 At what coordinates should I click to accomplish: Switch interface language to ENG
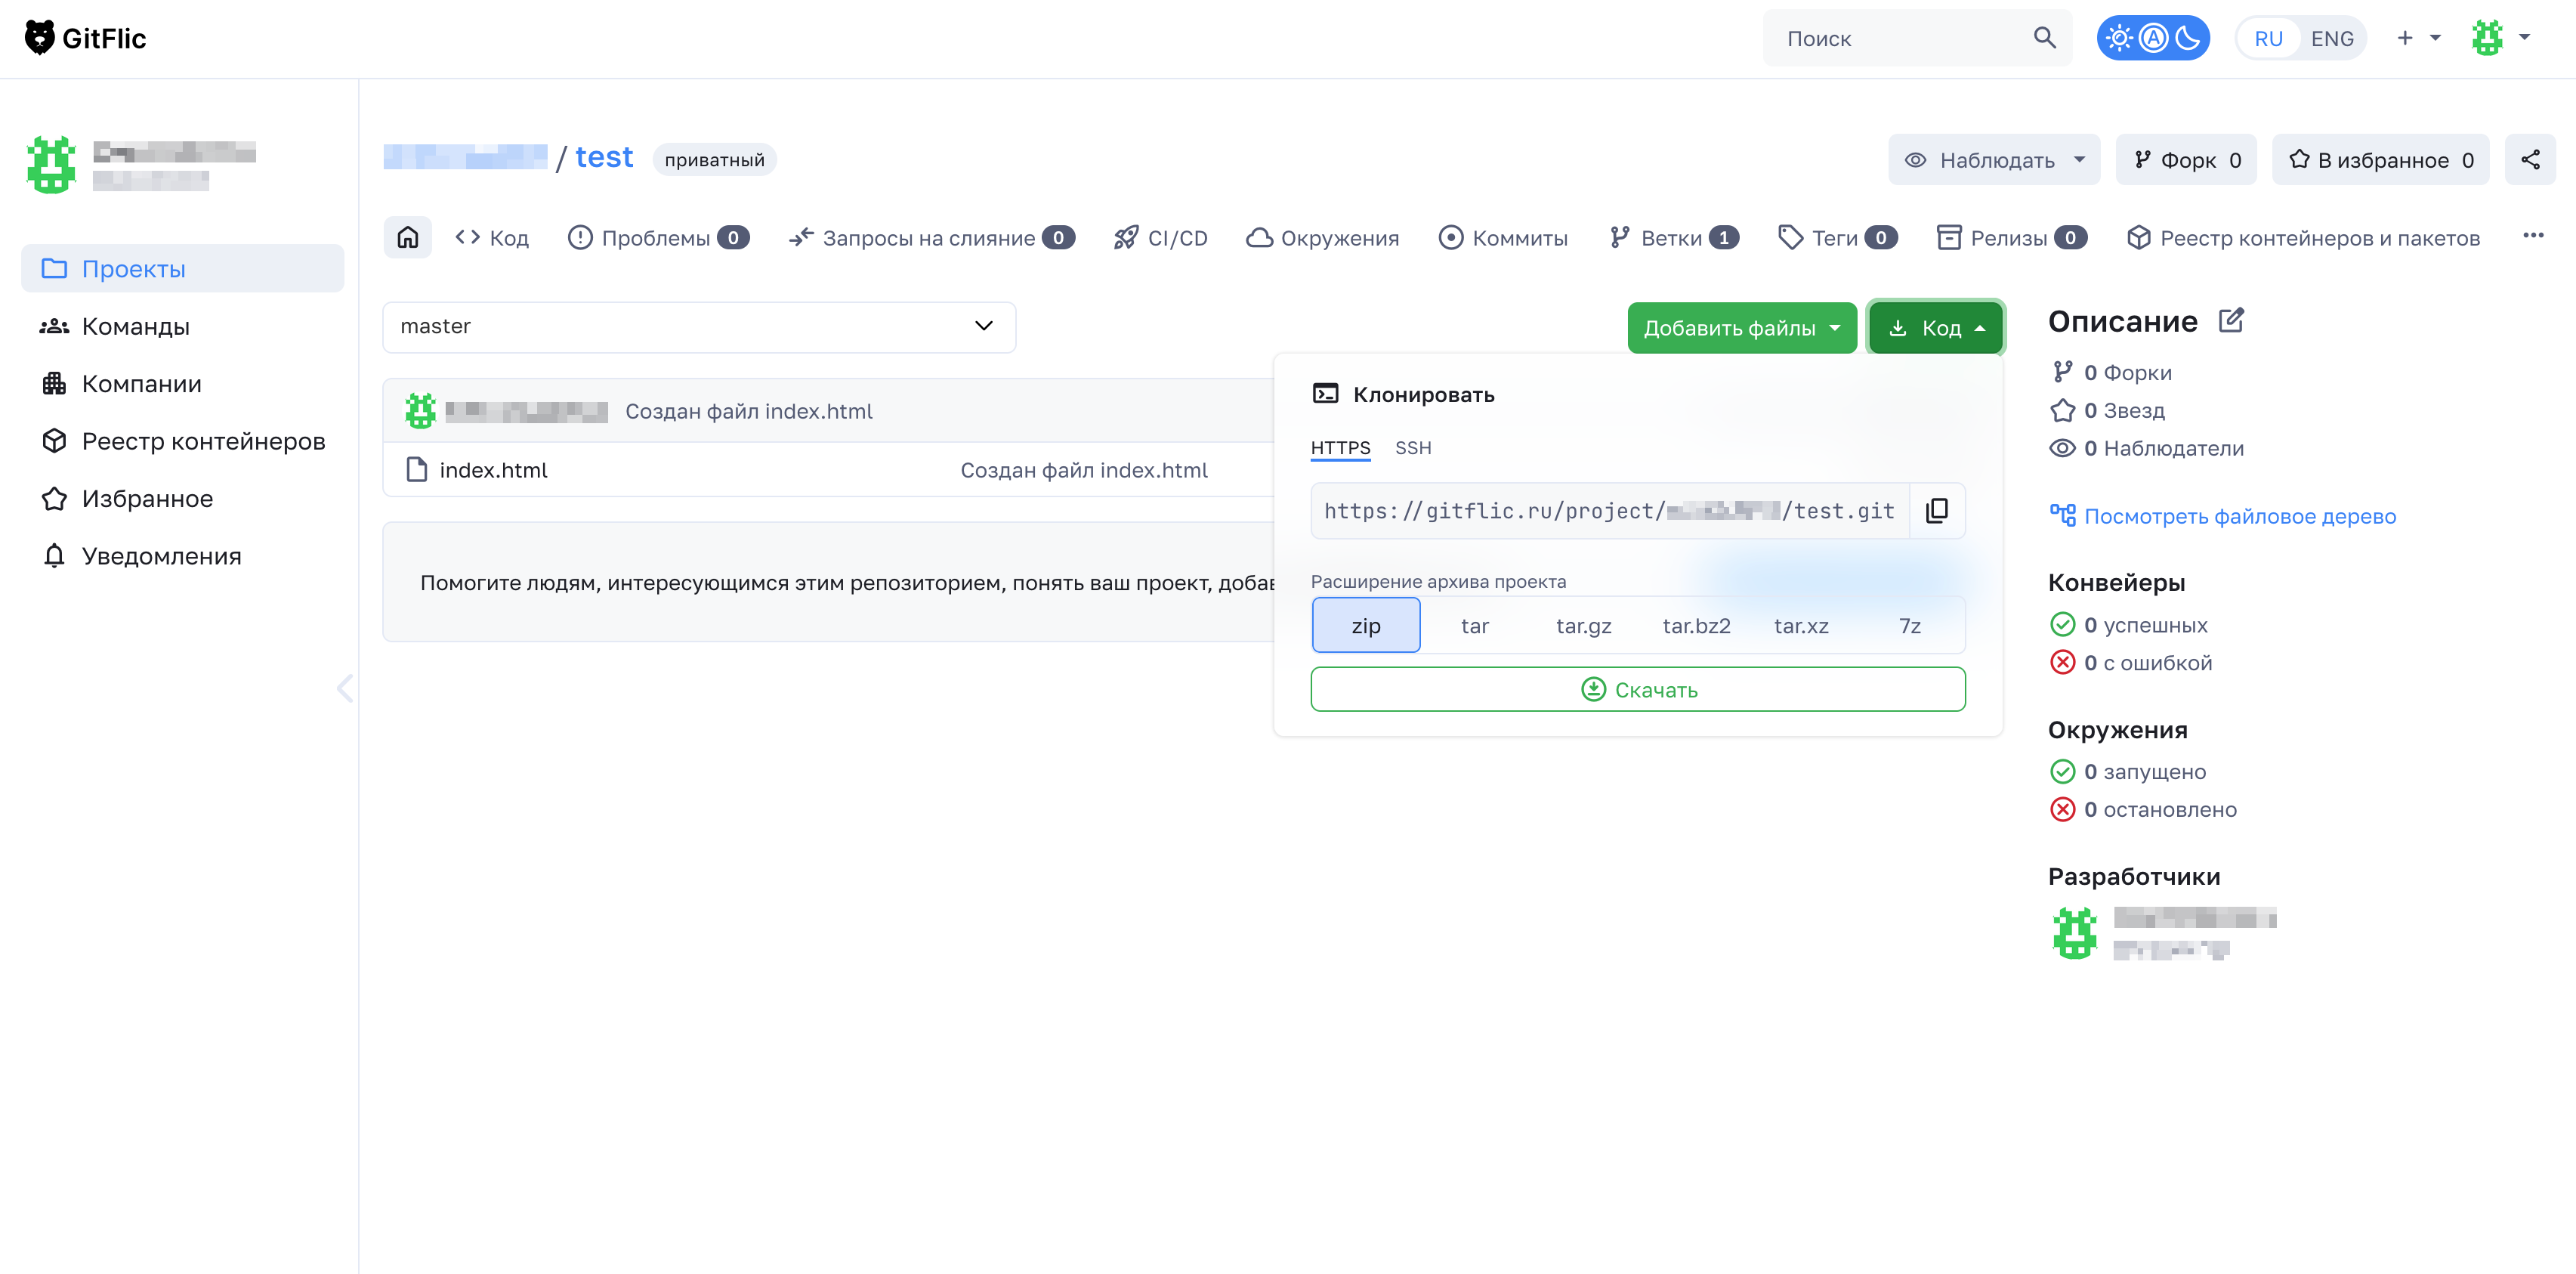2332,38
